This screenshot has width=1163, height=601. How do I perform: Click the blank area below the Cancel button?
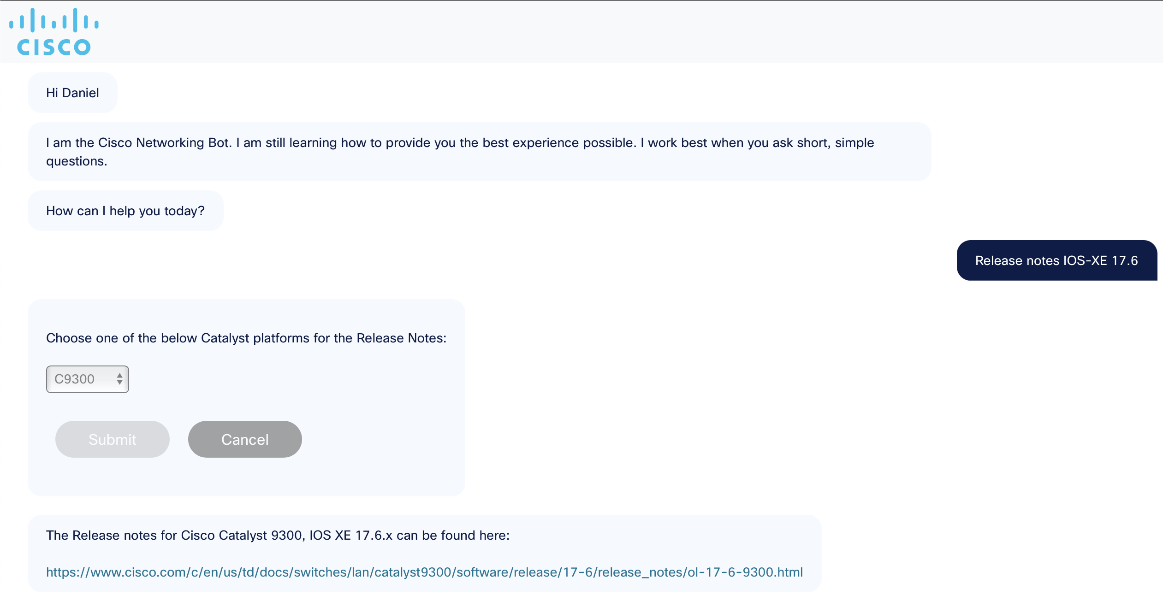click(x=245, y=477)
